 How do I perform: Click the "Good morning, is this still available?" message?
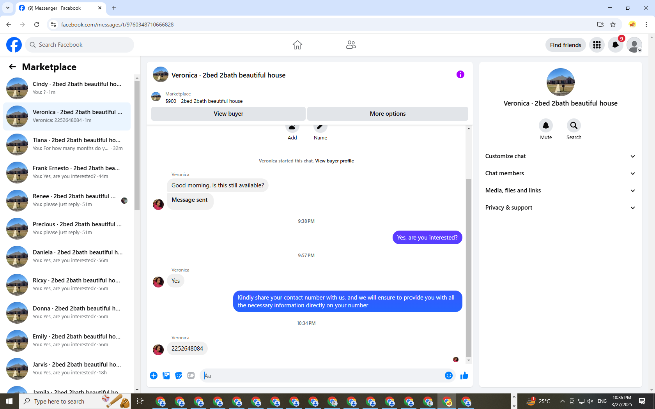218,185
